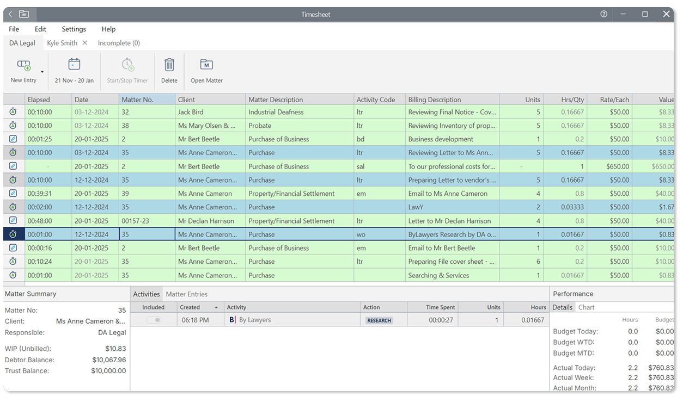Open the Incomplete (0) tab
This screenshot has width=683, height=409.
[119, 43]
